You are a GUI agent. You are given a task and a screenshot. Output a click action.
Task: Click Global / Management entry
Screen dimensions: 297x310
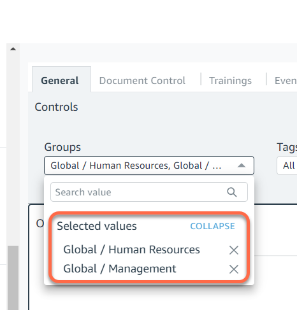tap(120, 269)
